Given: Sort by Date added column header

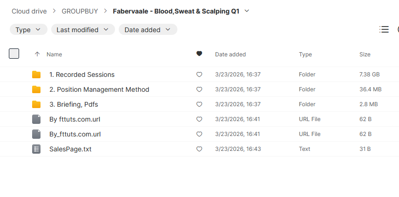Looking at the screenshot, I should (x=230, y=54).
